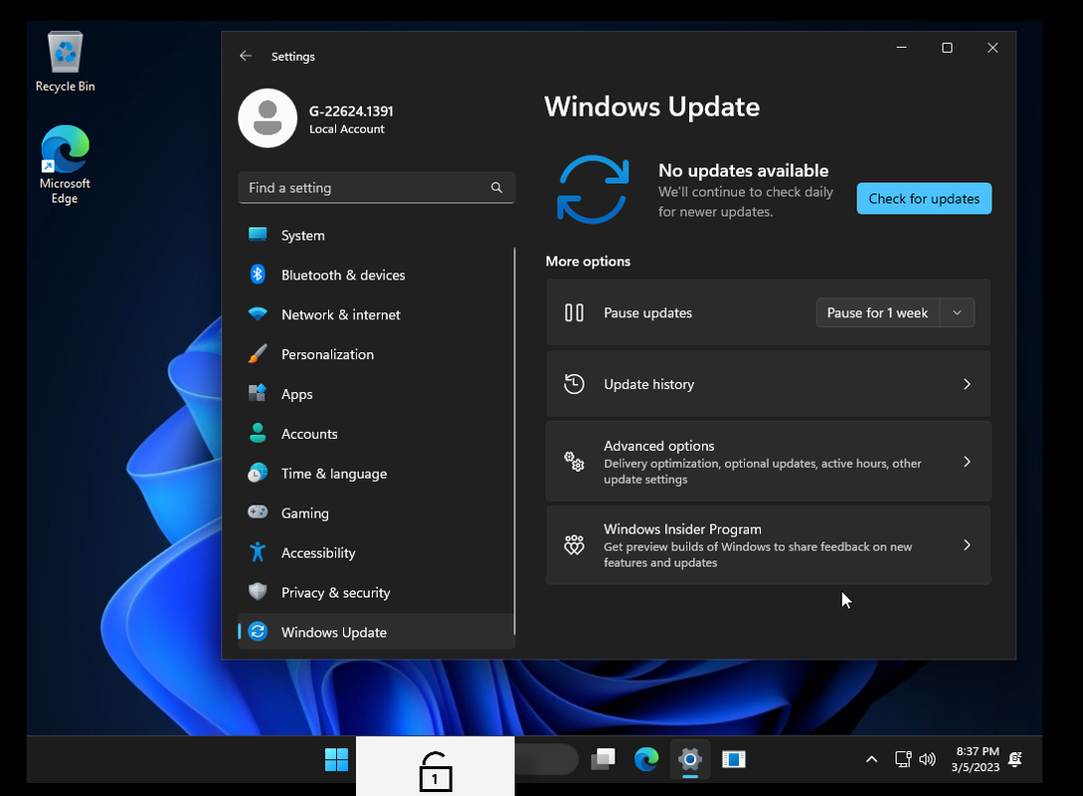Click the volume speaker tray icon
This screenshot has height=796, width=1083.
point(927,759)
